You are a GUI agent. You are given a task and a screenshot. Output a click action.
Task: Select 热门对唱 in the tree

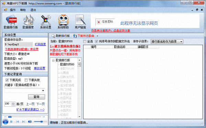pyautogui.click(x=66, y=90)
